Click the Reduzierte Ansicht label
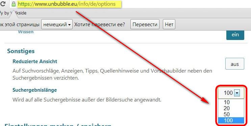Screen dimensions: 251x126 35,61
